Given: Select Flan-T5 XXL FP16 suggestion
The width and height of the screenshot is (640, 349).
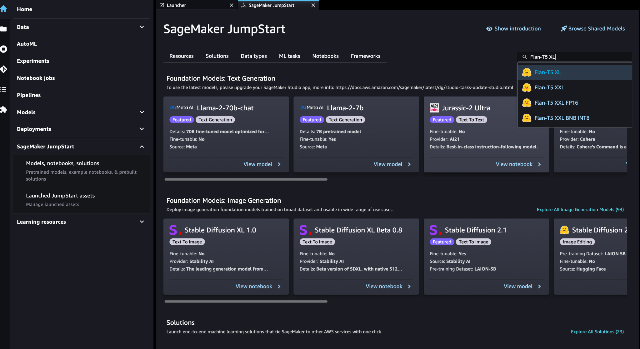Looking at the screenshot, I should [556, 103].
